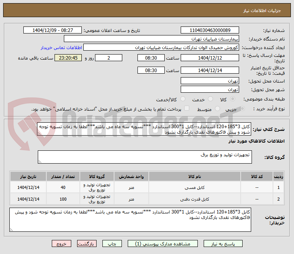The image size is (294, 254).
Task: Click unit متر in کابل مسی row
Action: pos(131,187)
